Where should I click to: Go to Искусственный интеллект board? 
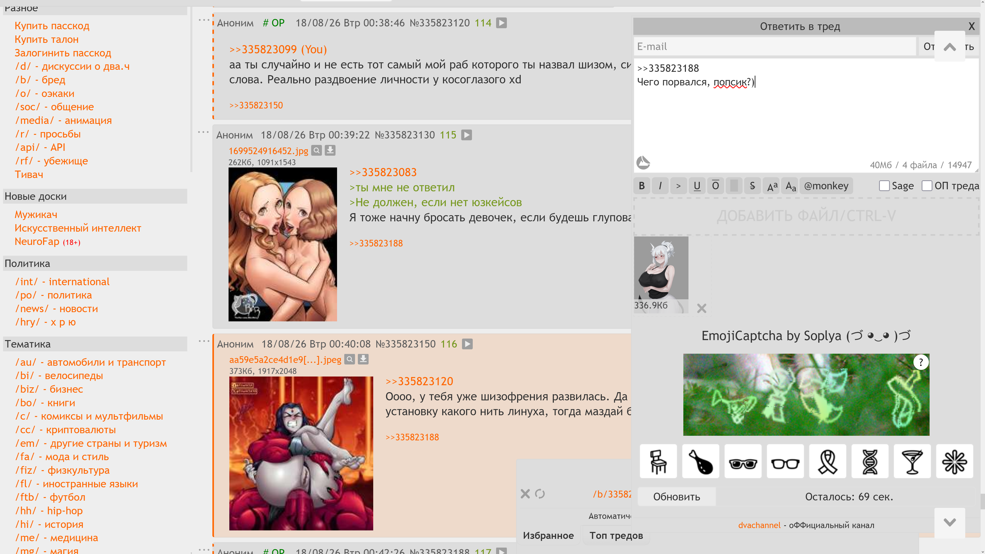point(78,228)
